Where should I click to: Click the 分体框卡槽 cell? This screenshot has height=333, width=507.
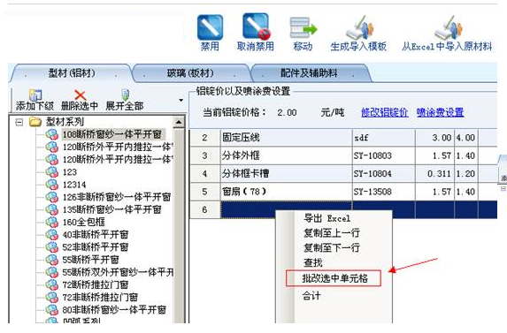click(286, 174)
